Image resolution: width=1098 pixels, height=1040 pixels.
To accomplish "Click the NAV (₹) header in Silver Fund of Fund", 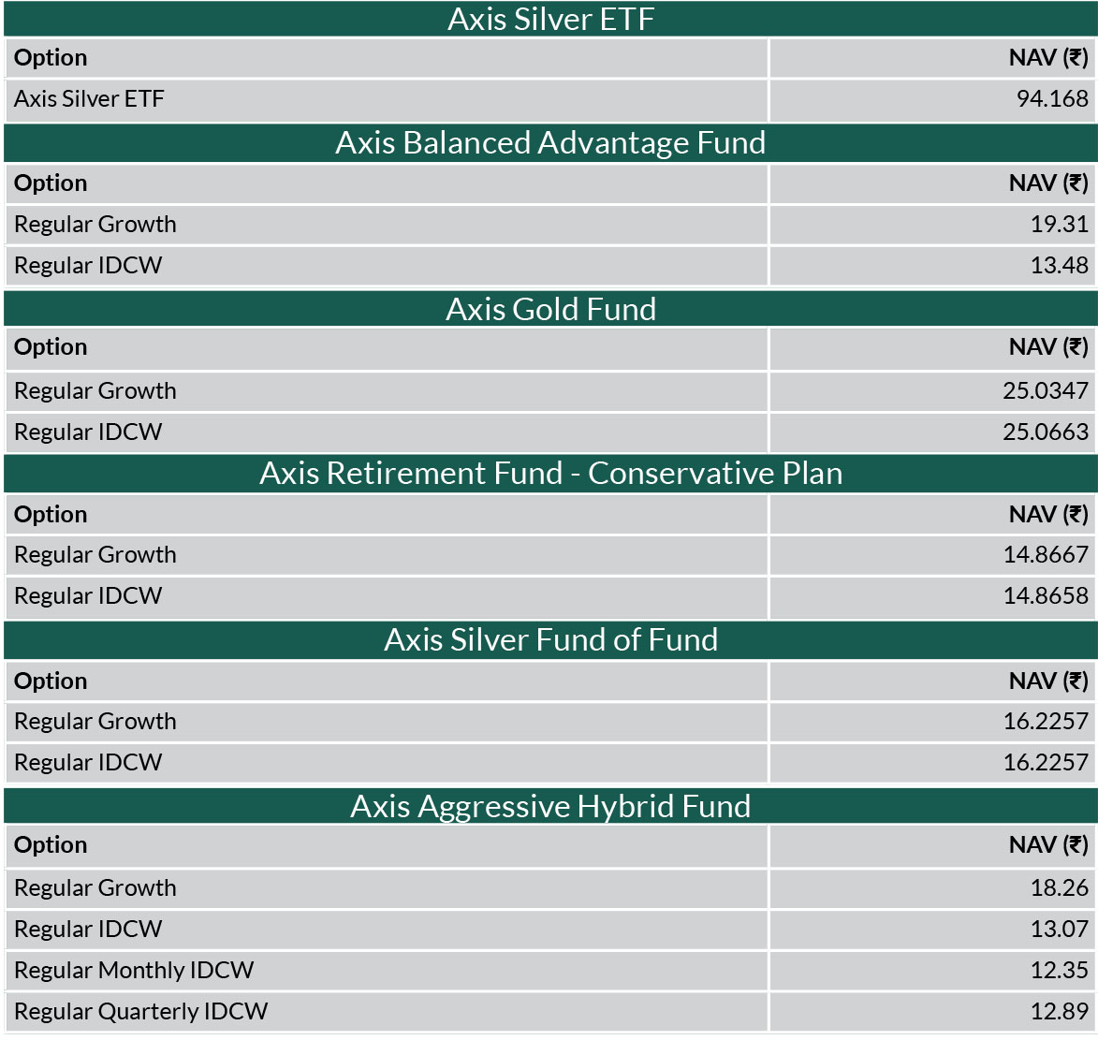I will 1048,681.
